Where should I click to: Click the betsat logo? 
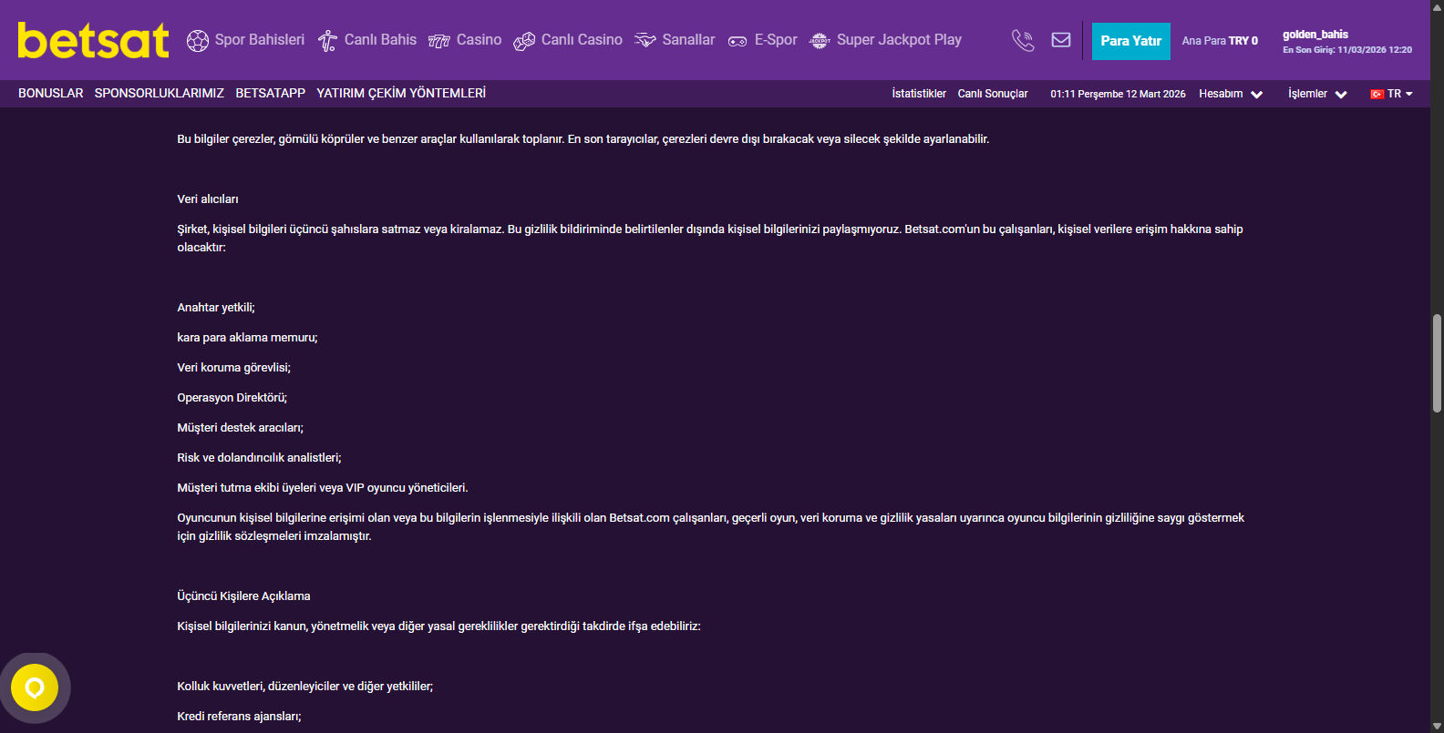tap(93, 40)
